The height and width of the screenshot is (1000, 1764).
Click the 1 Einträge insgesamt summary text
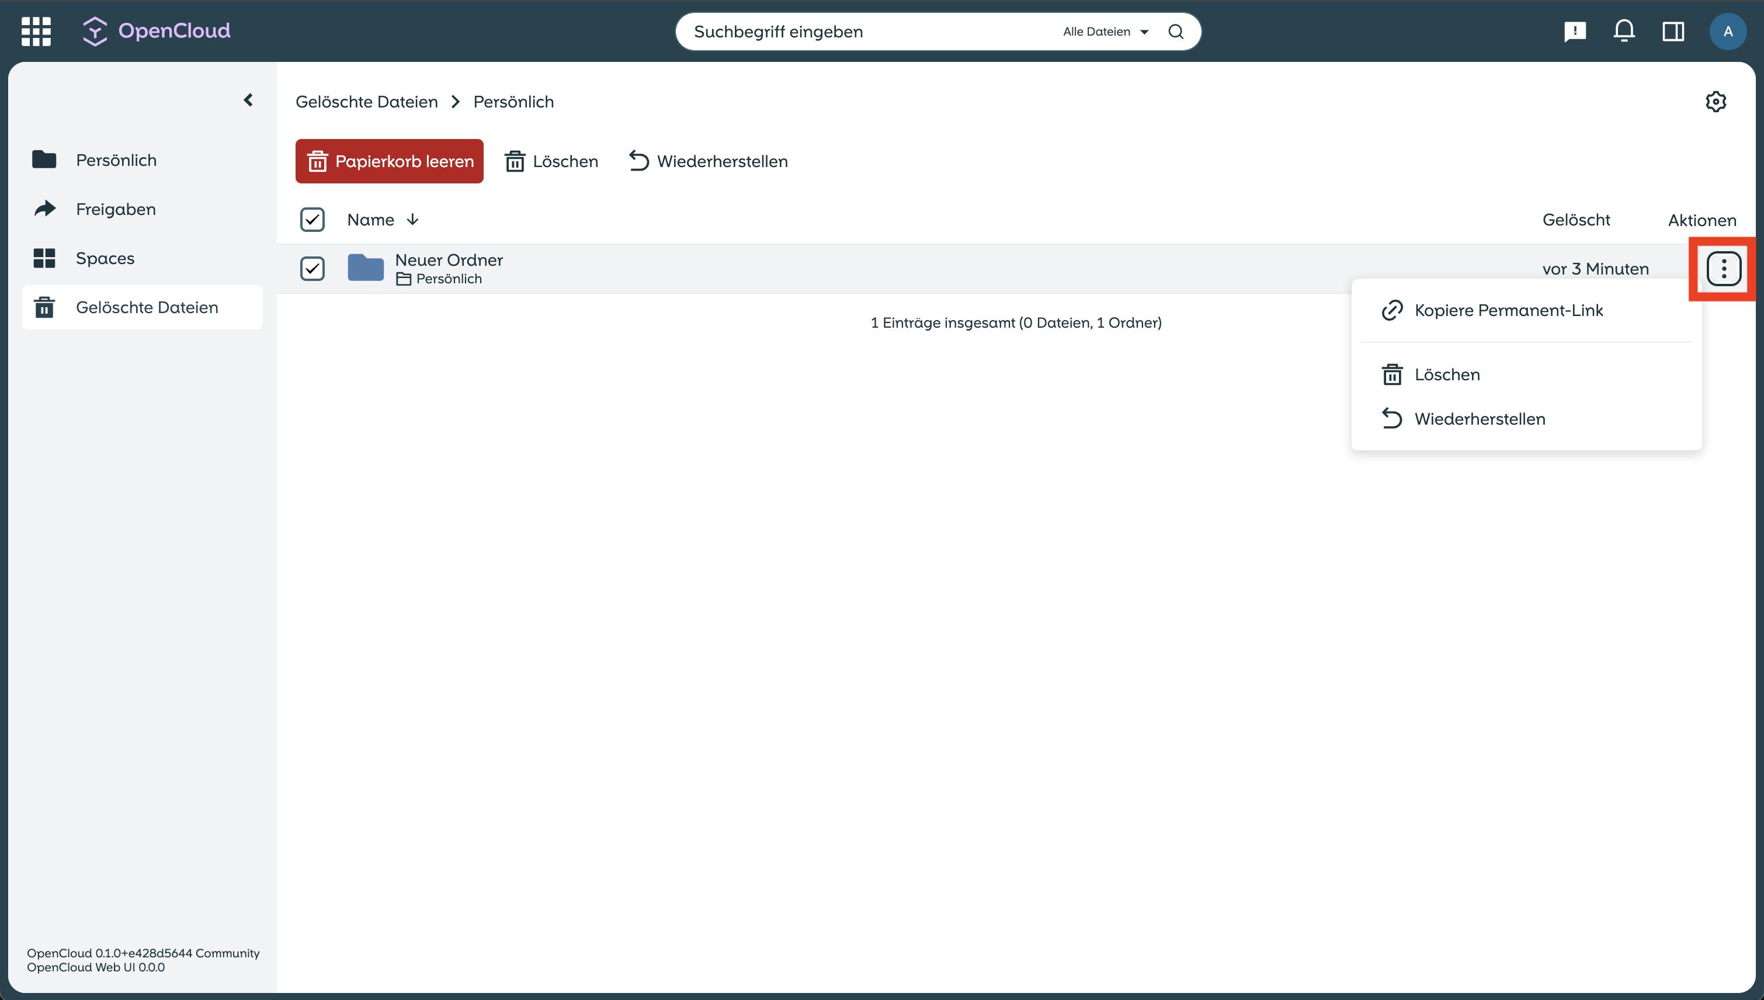click(x=1016, y=323)
